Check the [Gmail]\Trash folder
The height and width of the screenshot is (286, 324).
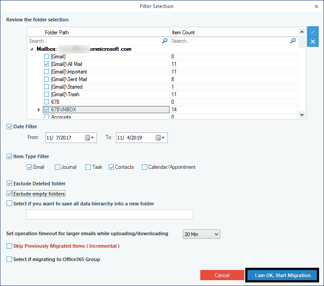pos(46,94)
